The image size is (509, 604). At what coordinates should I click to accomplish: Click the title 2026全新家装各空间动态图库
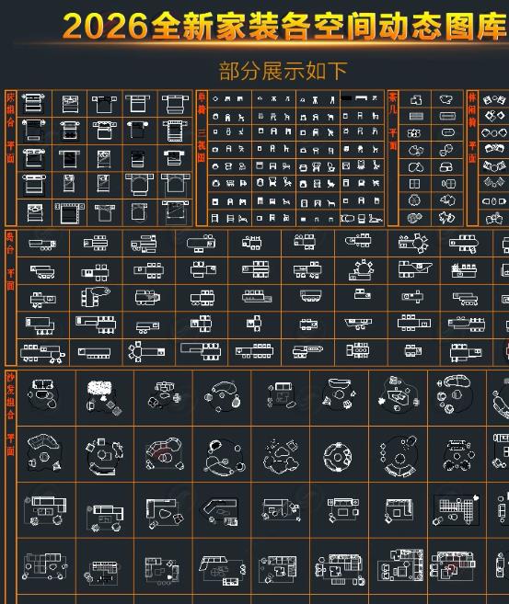(x=284, y=26)
